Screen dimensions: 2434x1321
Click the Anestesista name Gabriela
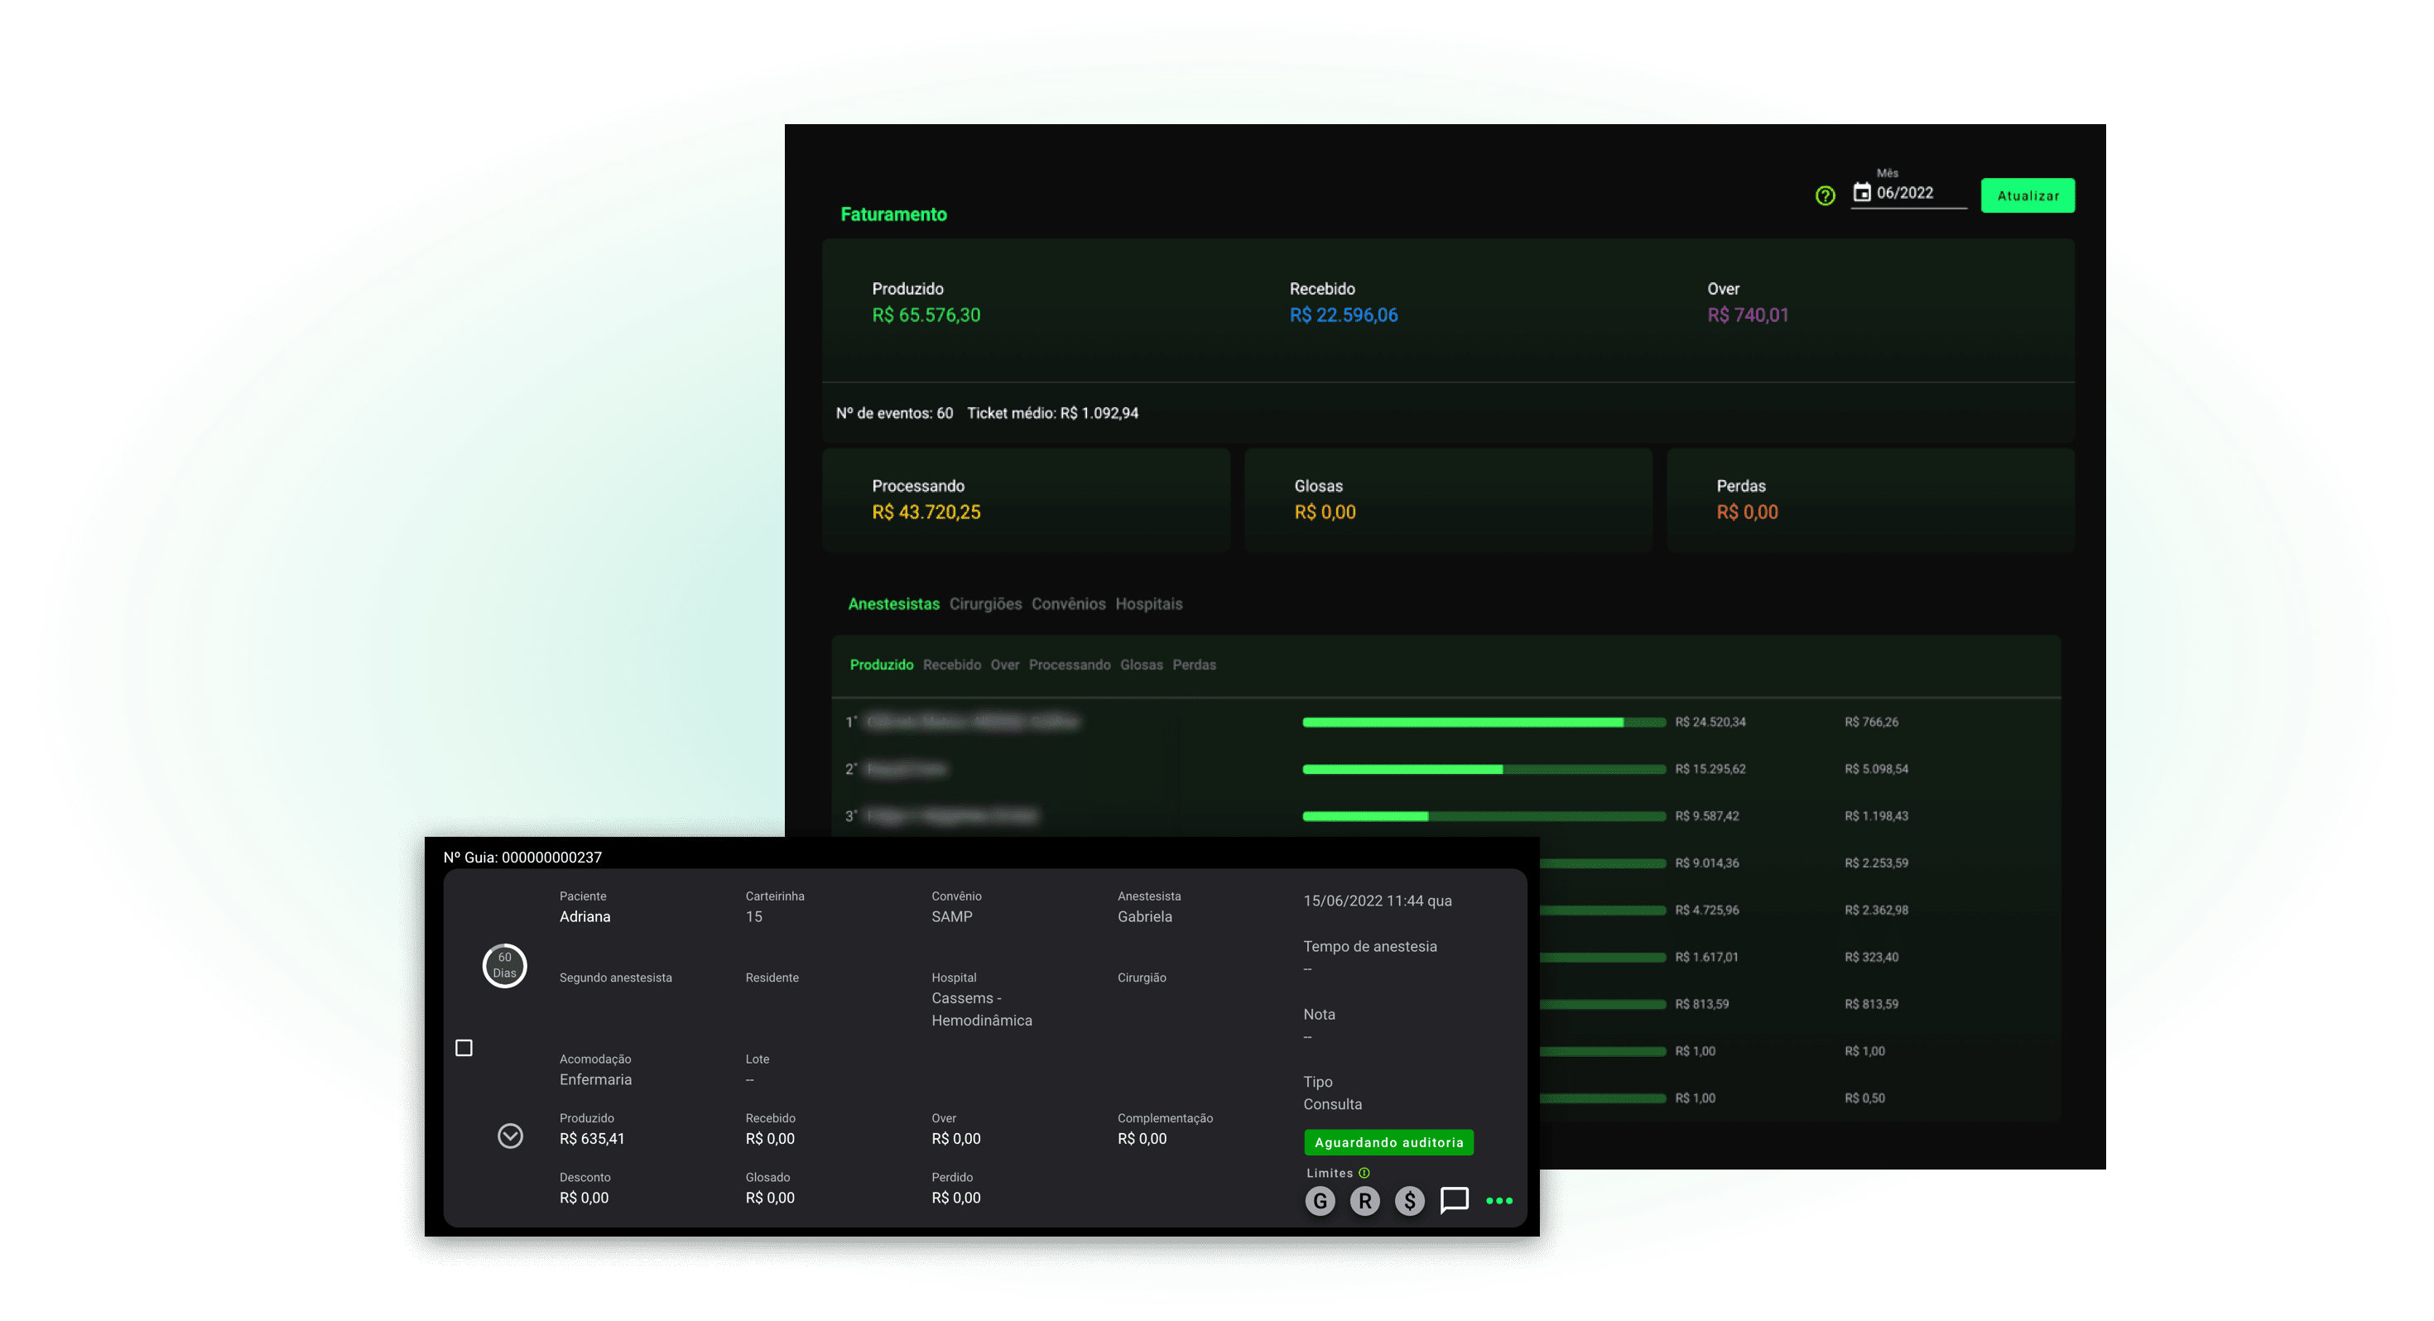[1144, 916]
